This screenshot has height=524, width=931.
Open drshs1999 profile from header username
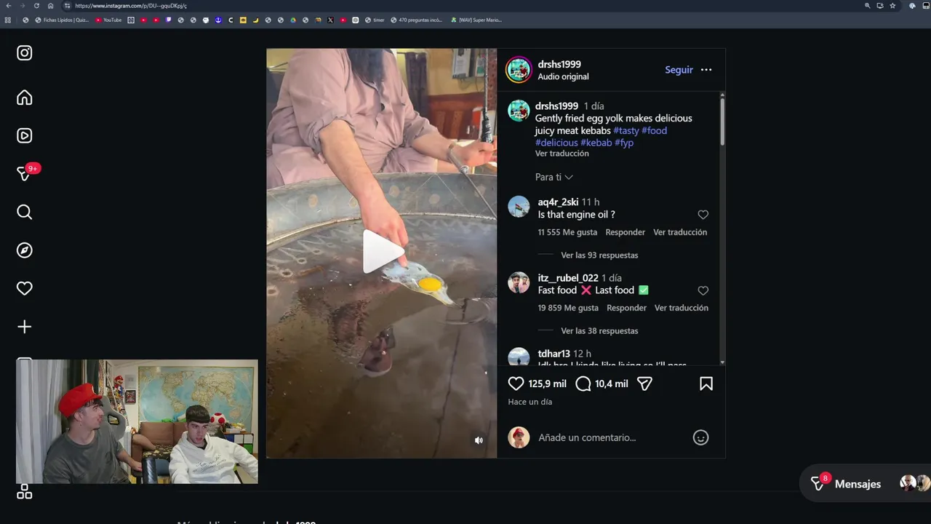point(559,64)
